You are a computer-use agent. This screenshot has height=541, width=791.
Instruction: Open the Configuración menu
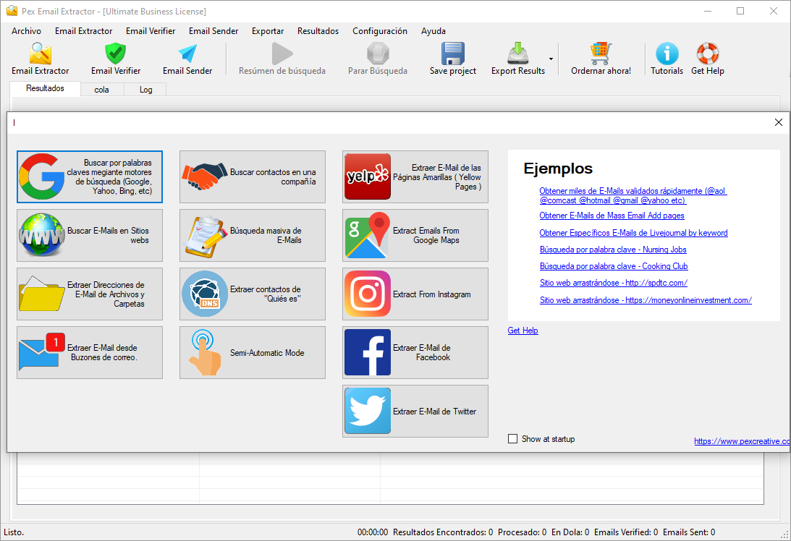point(379,31)
